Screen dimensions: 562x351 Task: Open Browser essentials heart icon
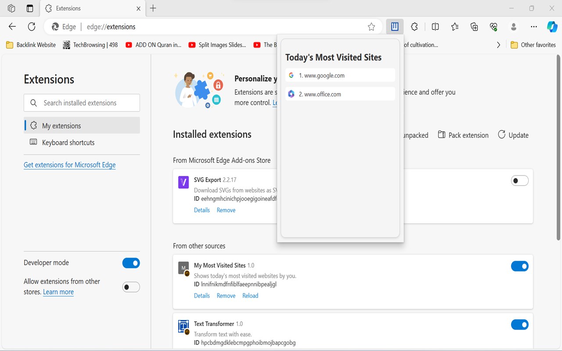[x=494, y=27]
